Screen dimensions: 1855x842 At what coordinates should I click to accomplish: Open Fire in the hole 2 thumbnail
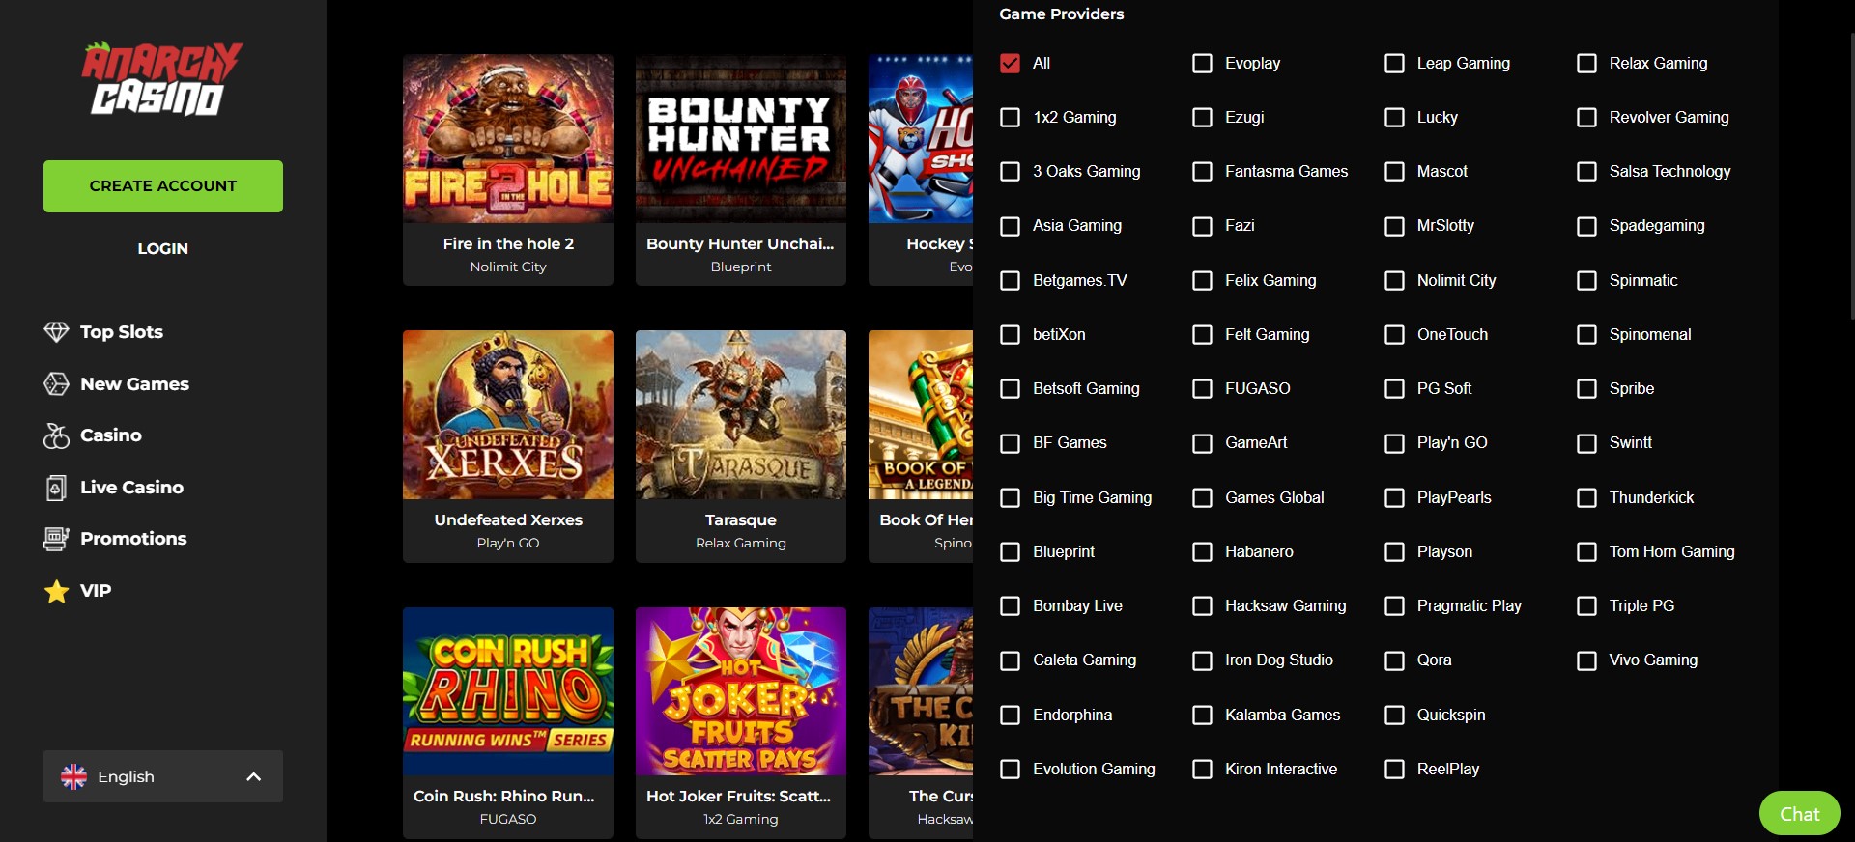[508, 139]
